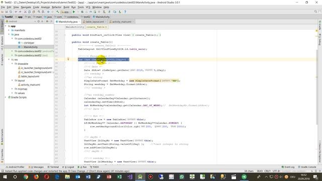The image size is (322, 181).
Task: Open the Refactor menu
Action: 56,7
